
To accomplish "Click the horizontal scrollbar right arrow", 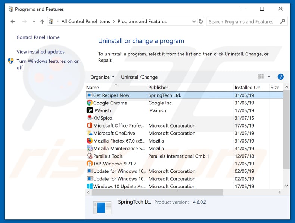I will tap(280, 192).
